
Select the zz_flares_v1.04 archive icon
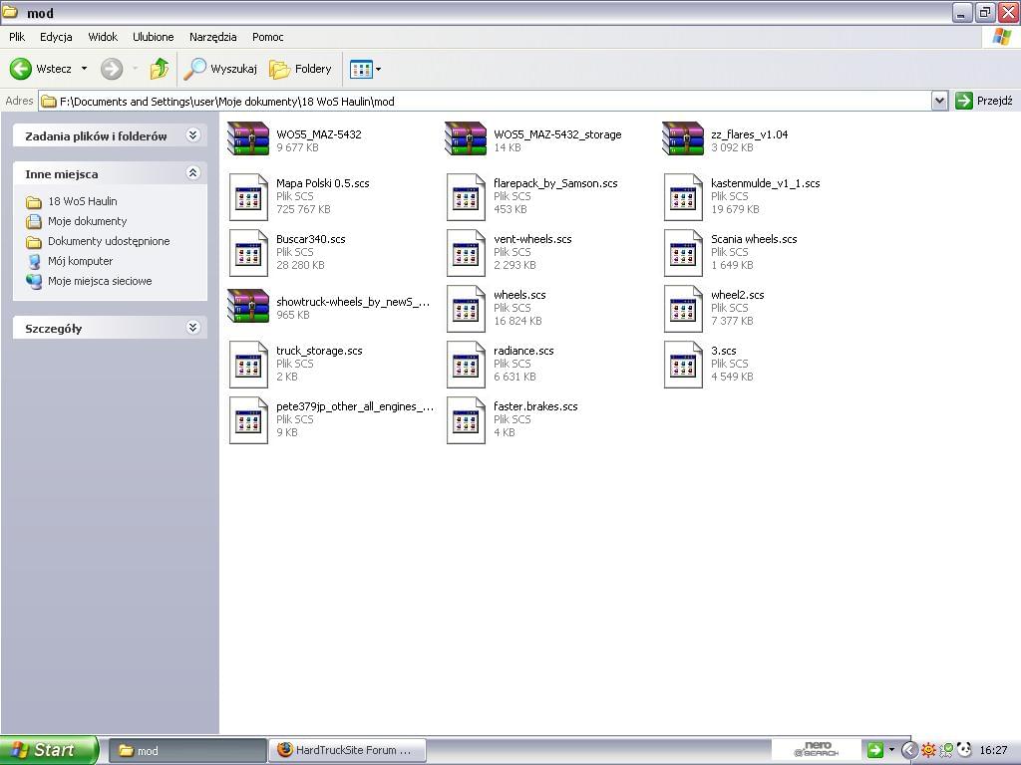683,140
